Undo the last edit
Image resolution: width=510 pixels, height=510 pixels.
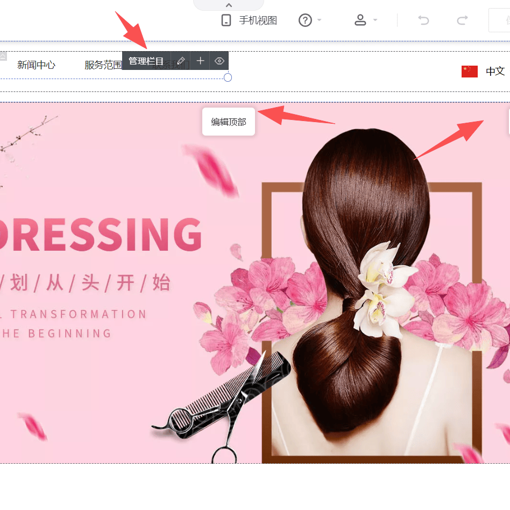[x=424, y=20]
